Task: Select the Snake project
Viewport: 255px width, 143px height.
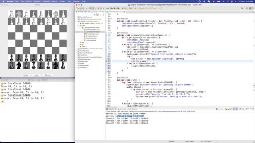Action: click(82, 64)
